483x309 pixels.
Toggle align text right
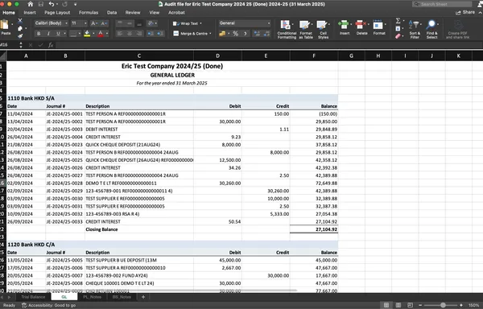pyautogui.click(x=139, y=34)
